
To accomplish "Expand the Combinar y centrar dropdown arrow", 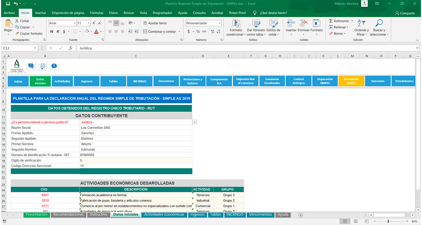I will tap(179, 32).
